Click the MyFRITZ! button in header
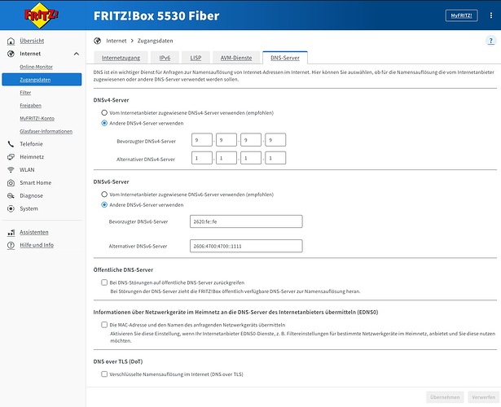Screen dimensions: 501x407 461,15
